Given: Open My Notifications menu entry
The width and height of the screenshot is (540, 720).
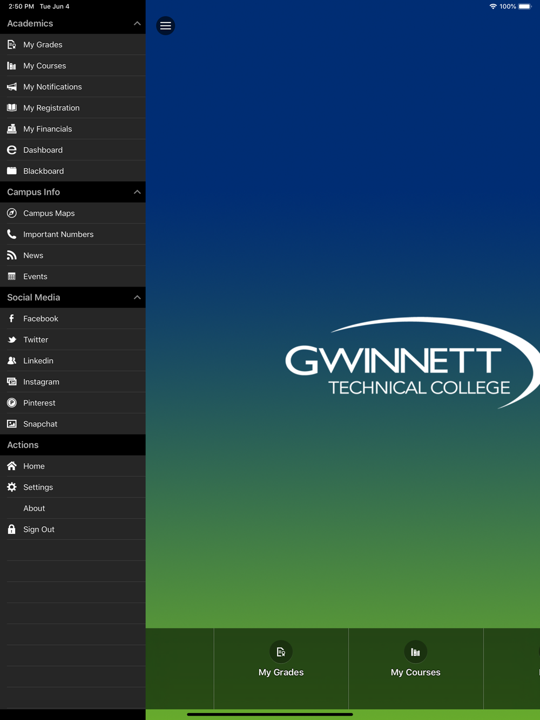Looking at the screenshot, I should (x=73, y=87).
